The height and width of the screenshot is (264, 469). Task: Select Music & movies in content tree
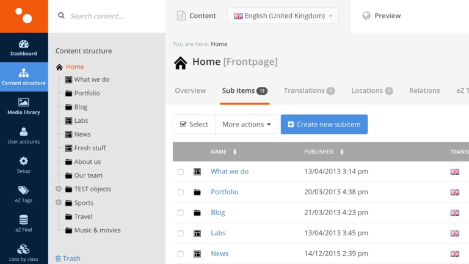97,230
